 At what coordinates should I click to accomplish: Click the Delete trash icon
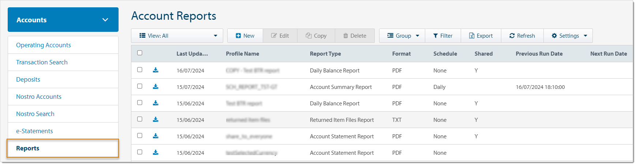[345, 36]
